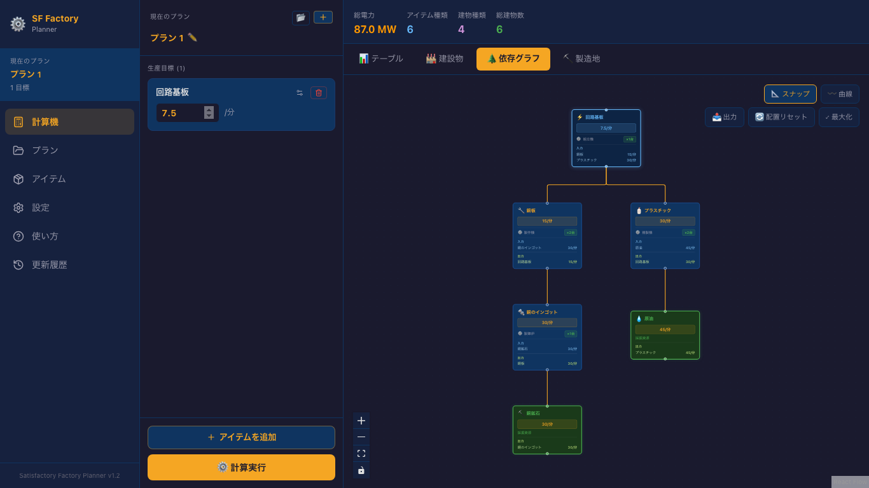Zoom in on the dependency graph
The height and width of the screenshot is (488, 869).
pos(361,421)
